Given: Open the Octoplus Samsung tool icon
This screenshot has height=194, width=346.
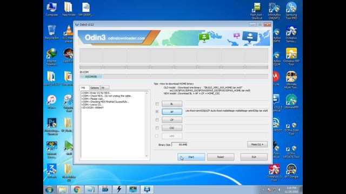Looking at the screenshot, I should (x=291, y=34).
